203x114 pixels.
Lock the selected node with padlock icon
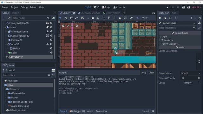click(120, 18)
